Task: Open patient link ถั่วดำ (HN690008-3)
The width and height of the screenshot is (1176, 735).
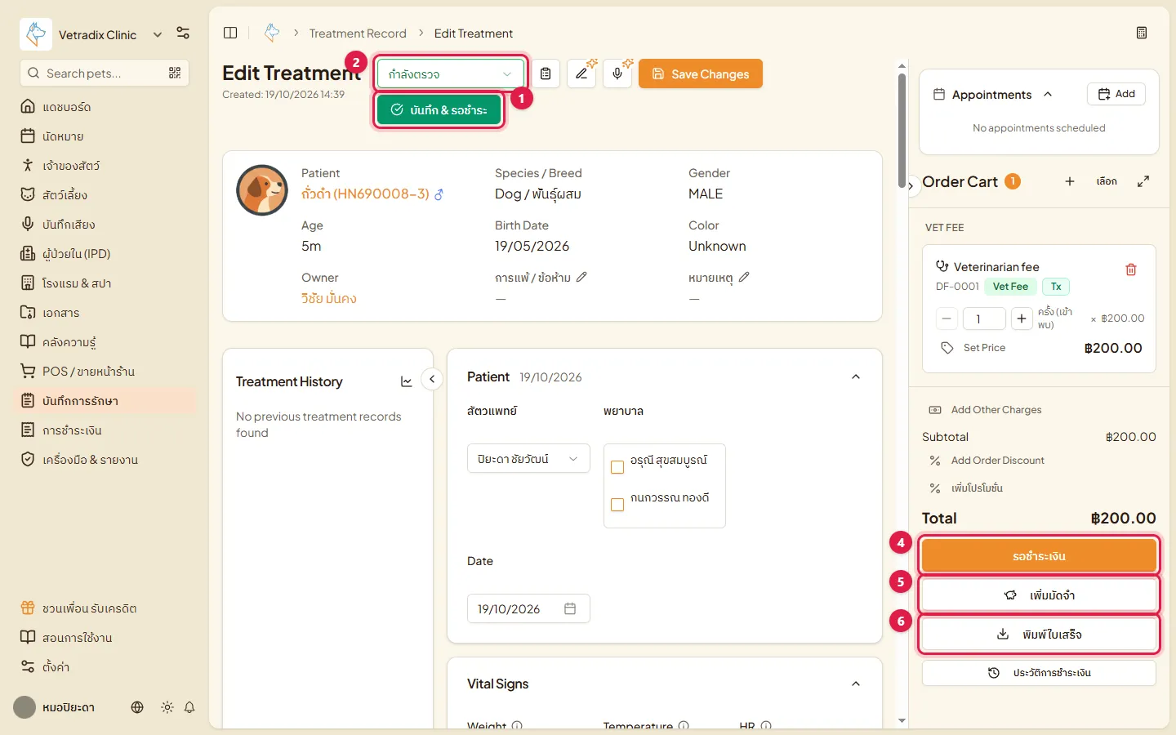Action: [x=365, y=194]
